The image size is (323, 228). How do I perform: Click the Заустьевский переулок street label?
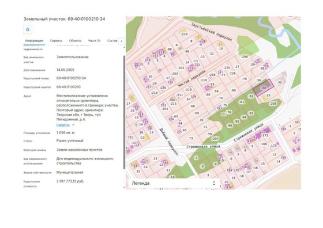[212, 32]
